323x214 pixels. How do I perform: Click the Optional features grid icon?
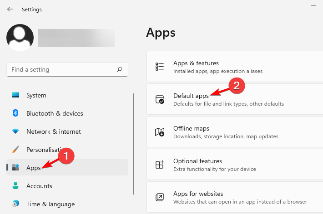pos(160,165)
